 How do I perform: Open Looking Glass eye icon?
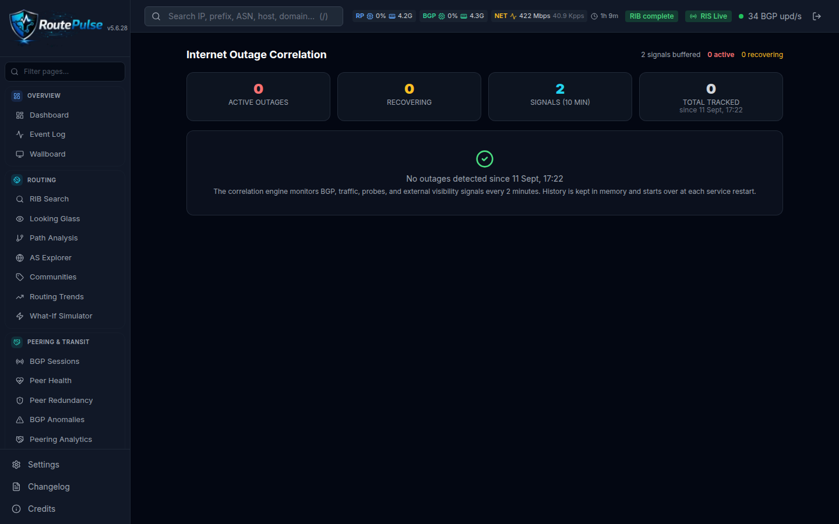(x=20, y=219)
